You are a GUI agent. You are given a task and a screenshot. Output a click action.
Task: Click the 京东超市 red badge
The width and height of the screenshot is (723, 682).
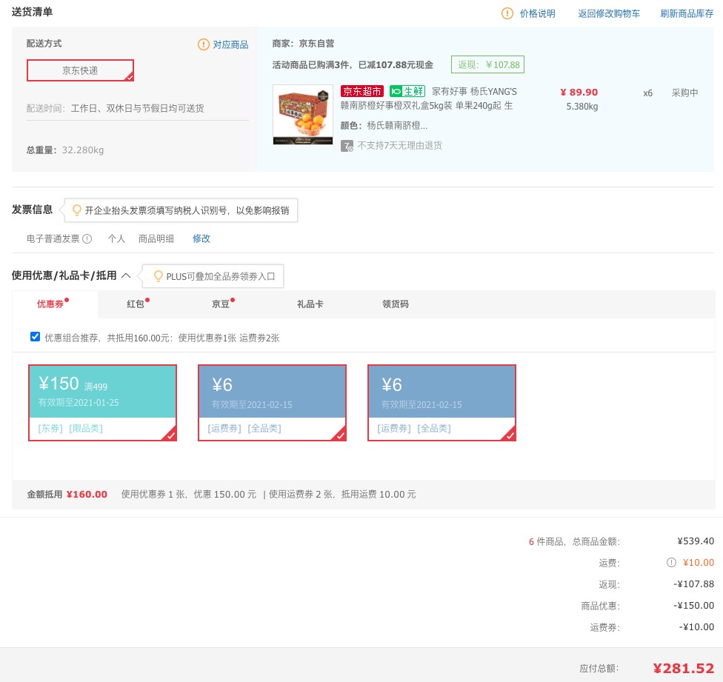coord(362,91)
